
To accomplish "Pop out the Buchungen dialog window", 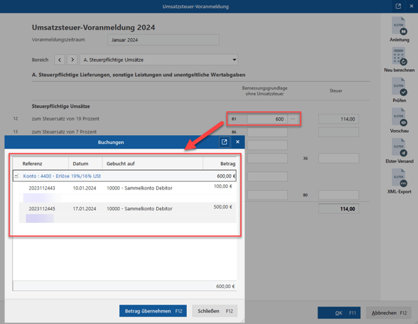I will 224,142.
